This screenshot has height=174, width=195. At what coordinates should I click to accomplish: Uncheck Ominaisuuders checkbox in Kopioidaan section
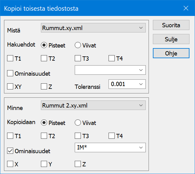point(10,151)
